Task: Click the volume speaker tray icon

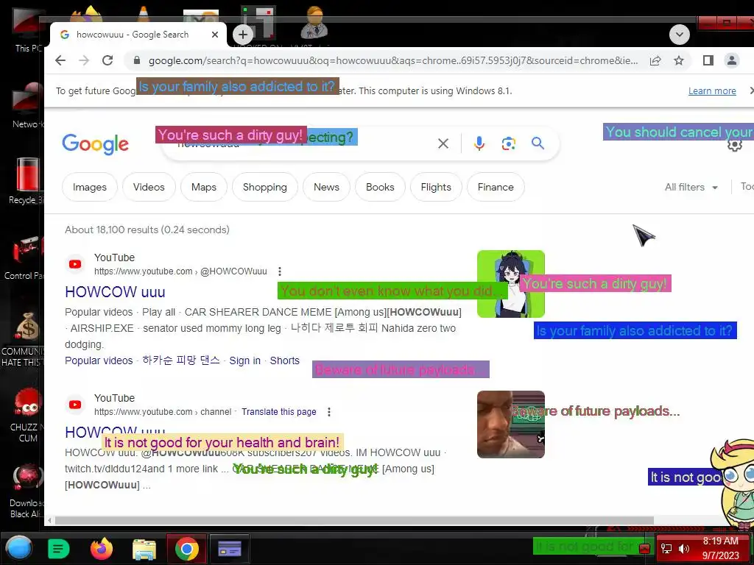Action: click(683, 549)
